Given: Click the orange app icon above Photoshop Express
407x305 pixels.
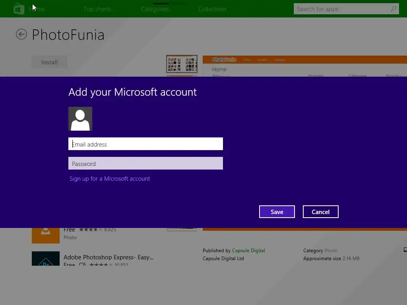Looking at the screenshot, I should pyautogui.click(x=46, y=236).
